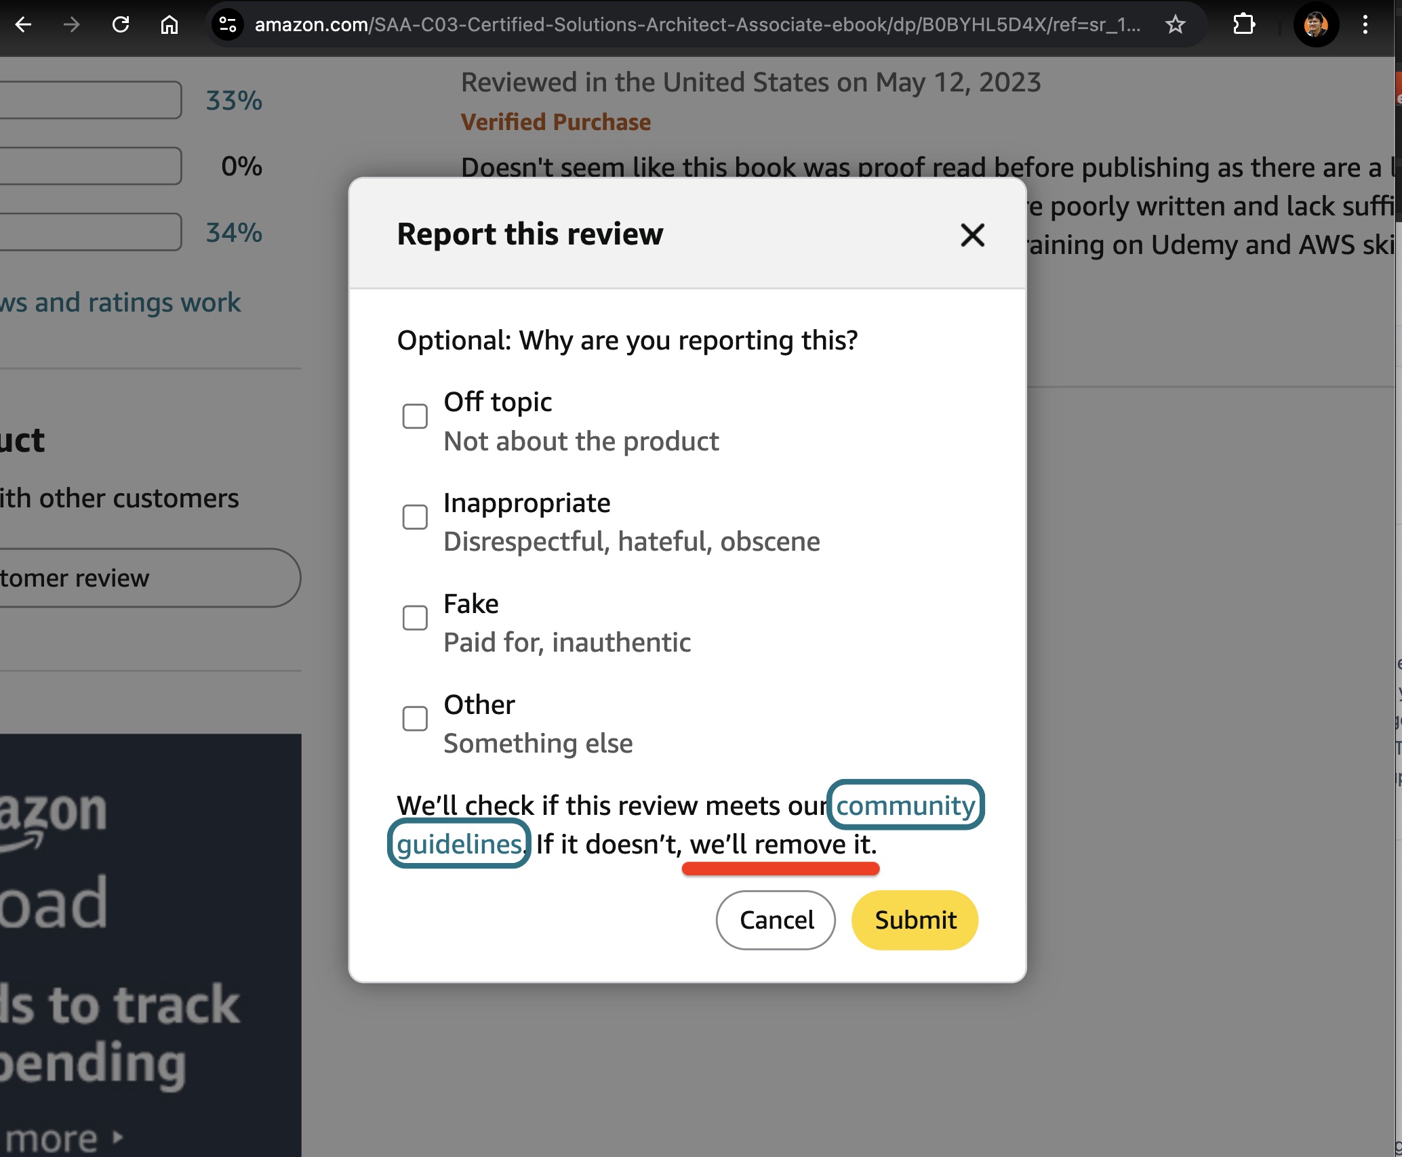Click the browser forward arrow
The image size is (1402, 1157).
pos(71,25)
